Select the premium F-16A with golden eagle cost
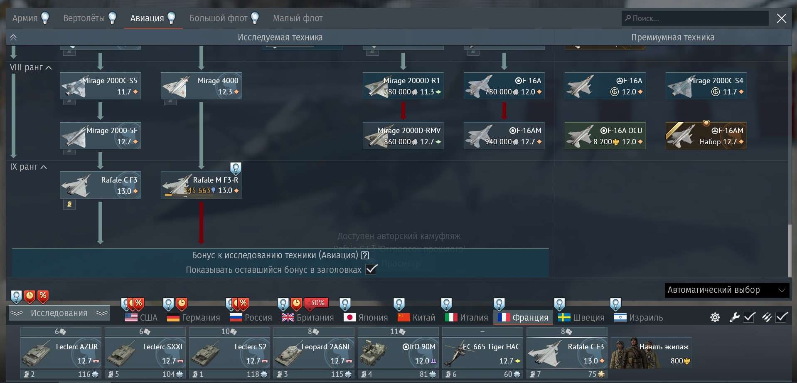This screenshot has height=383, width=797. pos(605,86)
